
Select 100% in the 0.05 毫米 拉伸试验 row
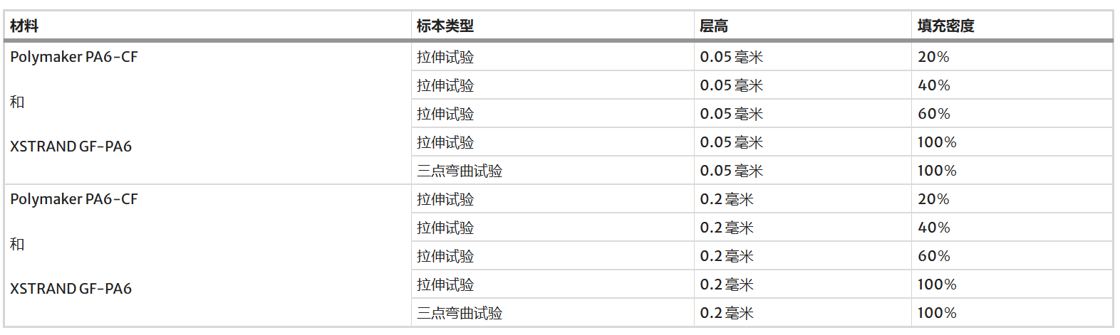pos(937,142)
